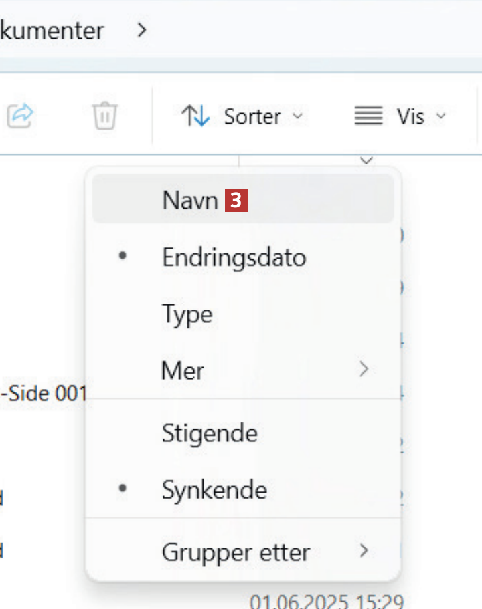The width and height of the screenshot is (482, 609).
Task: Choose Synkende sort order
Action: [214, 491]
